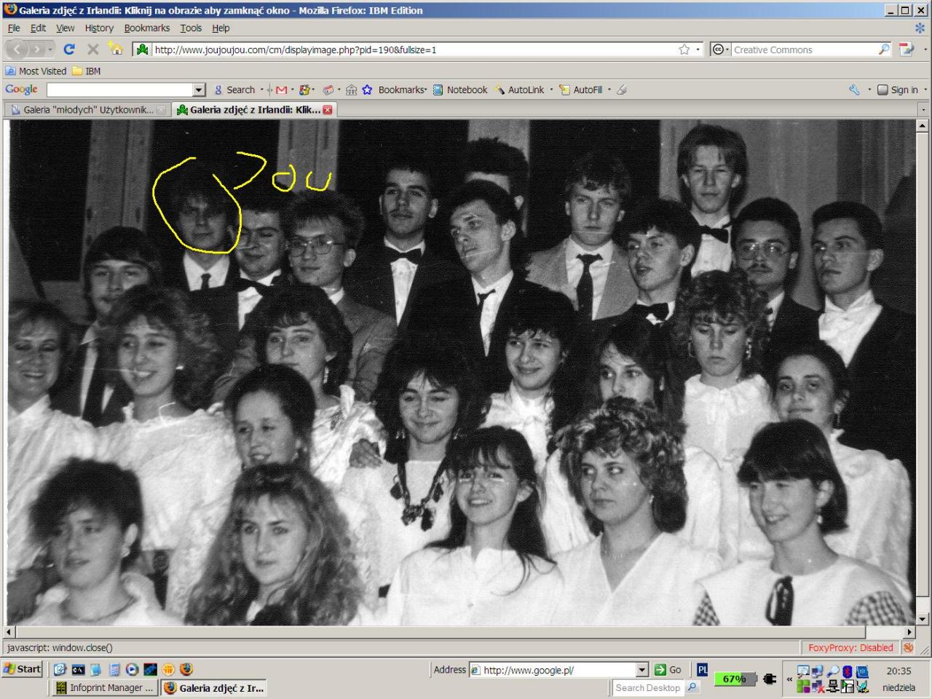Expand the Google search box dropdown
Viewport: 932px width, 699px height.
click(x=199, y=90)
